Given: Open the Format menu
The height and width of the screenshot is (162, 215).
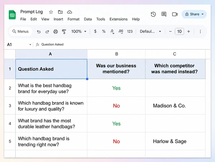Looking at the screenshot, I should (73, 19).
